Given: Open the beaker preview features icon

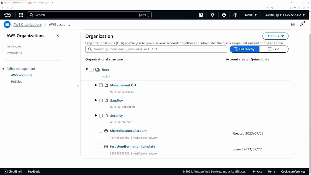Looking at the screenshot, I should pos(302,24).
